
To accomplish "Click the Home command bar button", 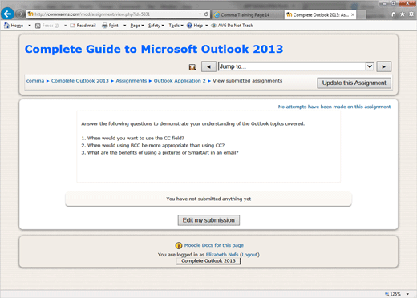I will pyautogui.click(x=14, y=26).
